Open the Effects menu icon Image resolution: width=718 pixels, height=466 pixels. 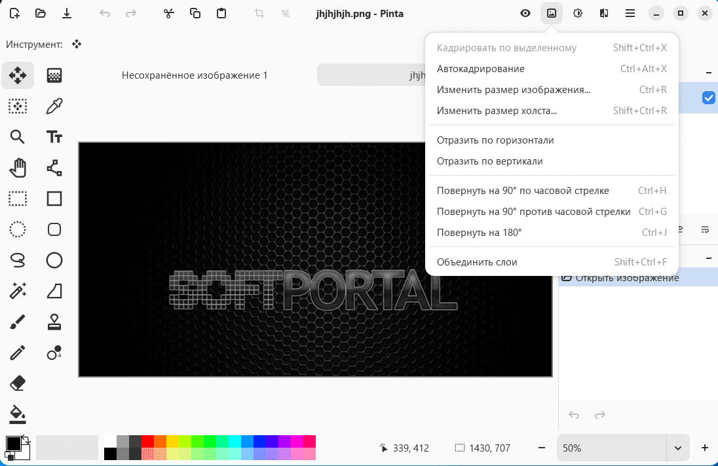[x=604, y=13]
